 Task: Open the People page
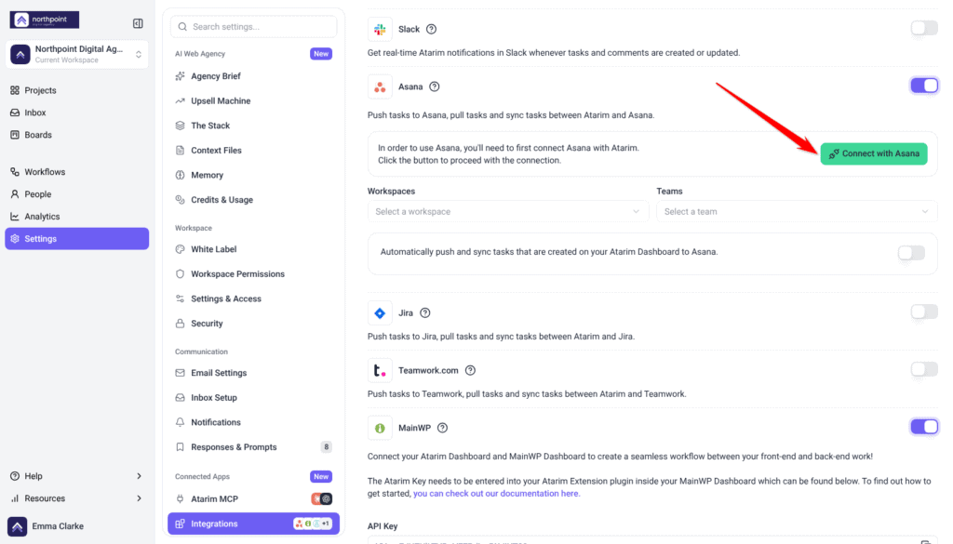(x=76, y=194)
